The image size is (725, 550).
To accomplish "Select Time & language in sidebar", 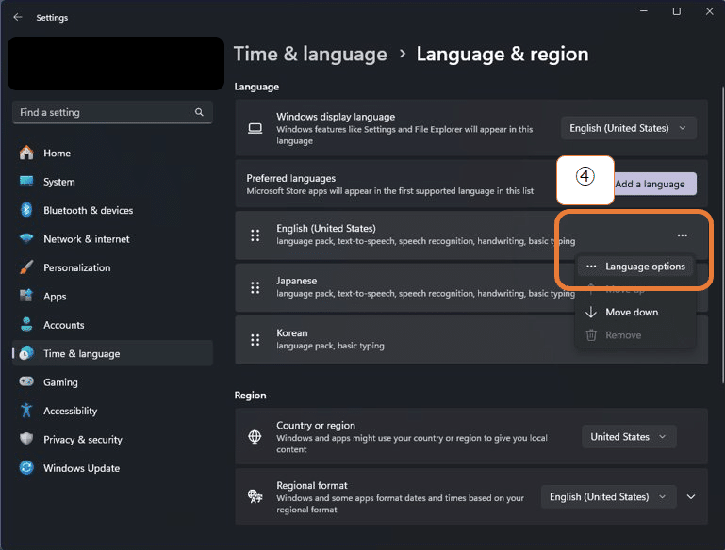I will 112,353.
